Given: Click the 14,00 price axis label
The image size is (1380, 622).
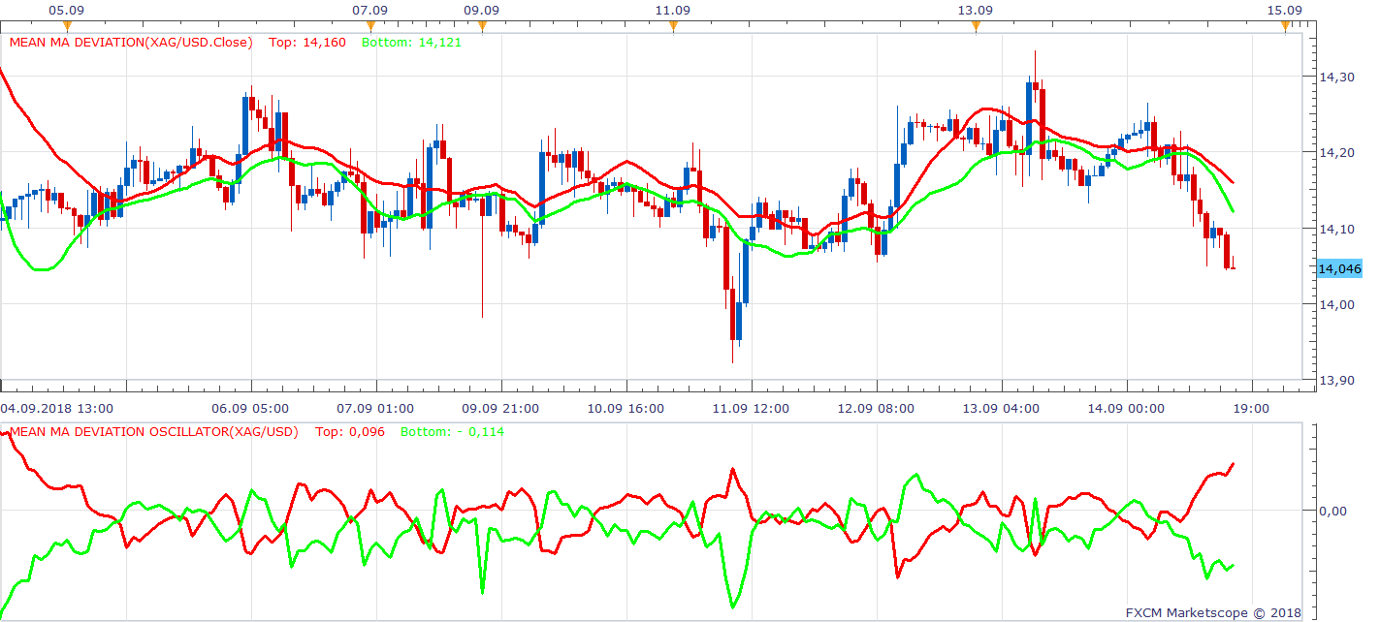Looking at the screenshot, I should pyautogui.click(x=1336, y=304).
